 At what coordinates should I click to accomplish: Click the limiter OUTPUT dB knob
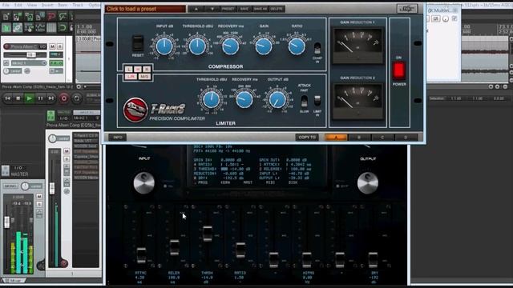pos(277,99)
